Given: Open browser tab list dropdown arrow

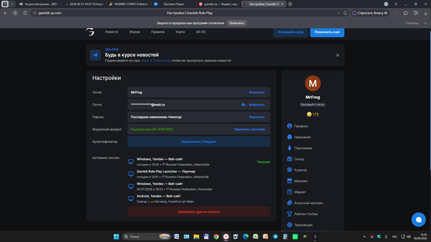Looking at the screenshot, I should [x=12, y=4].
